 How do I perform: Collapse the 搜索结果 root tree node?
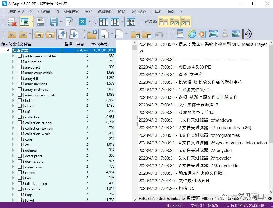point(8,50)
